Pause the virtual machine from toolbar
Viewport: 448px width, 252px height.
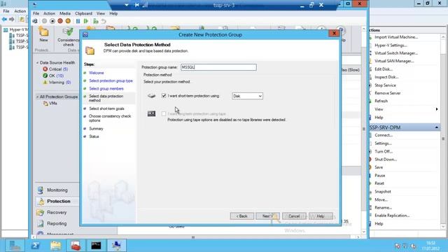pyautogui.click(x=78, y=21)
